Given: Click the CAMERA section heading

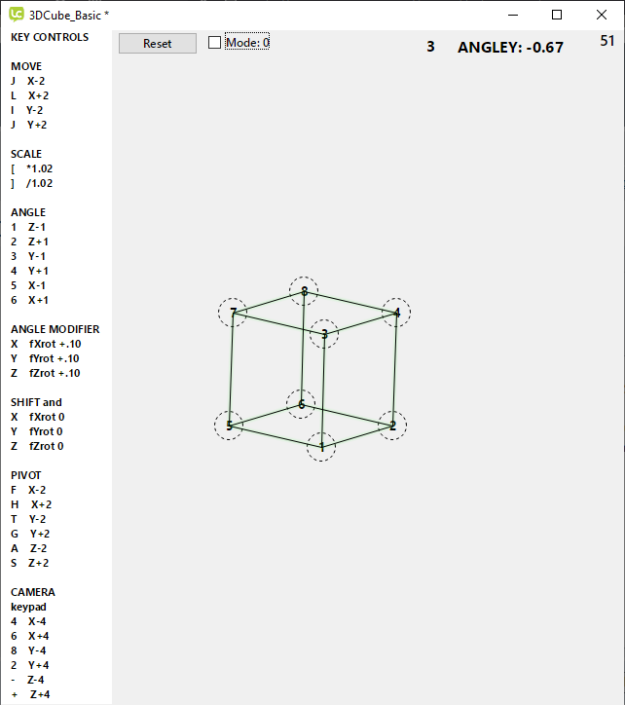Looking at the screenshot, I should click(x=33, y=592).
